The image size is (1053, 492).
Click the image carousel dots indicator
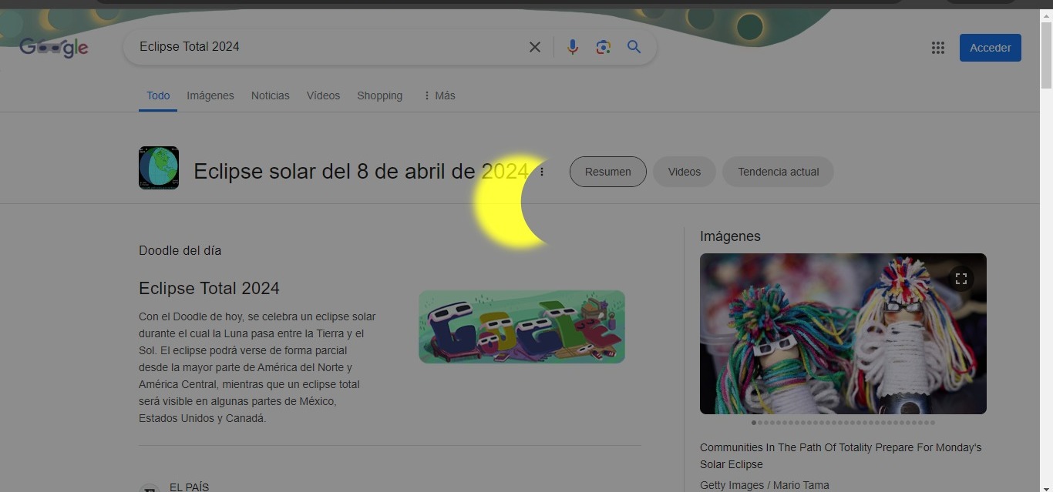click(843, 422)
